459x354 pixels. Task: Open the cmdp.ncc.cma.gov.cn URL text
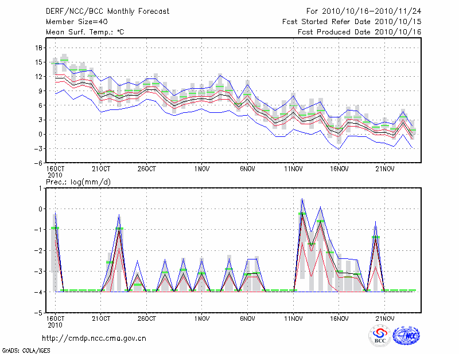[x=94, y=338]
